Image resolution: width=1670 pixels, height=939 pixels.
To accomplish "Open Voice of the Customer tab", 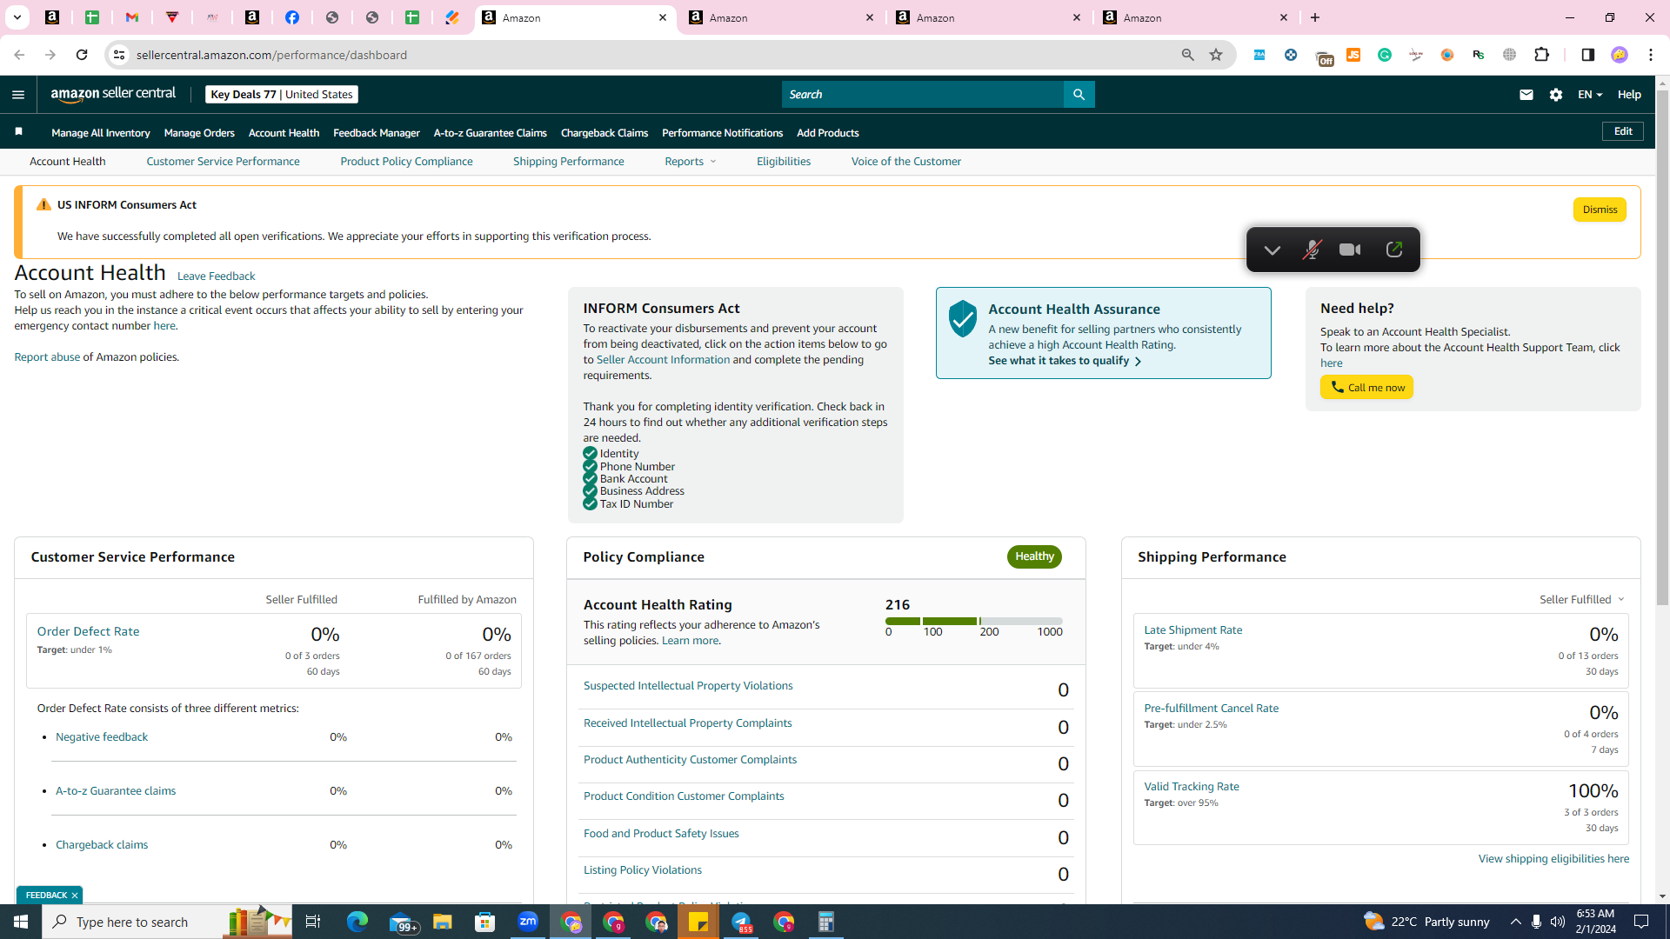I will point(906,162).
